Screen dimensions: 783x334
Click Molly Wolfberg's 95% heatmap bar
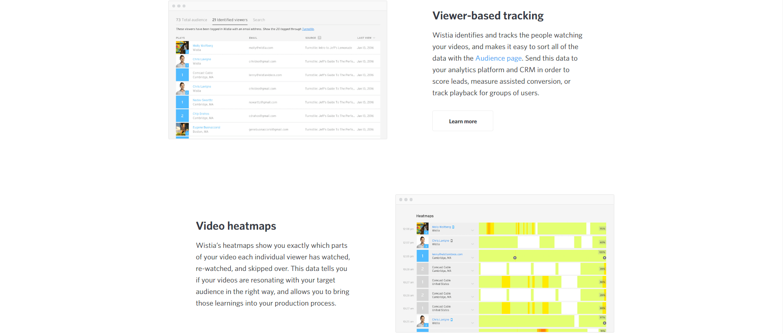pyautogui.click(x=542, y=228)
